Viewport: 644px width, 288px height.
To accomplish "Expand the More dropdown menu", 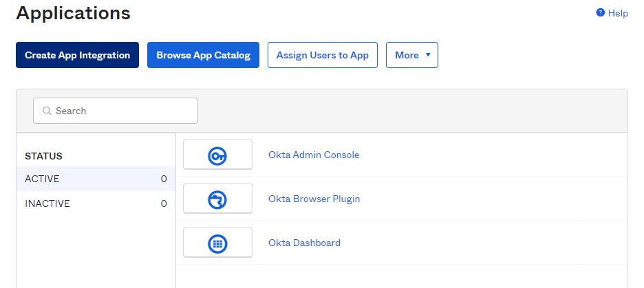I will [x=411, y=55].
